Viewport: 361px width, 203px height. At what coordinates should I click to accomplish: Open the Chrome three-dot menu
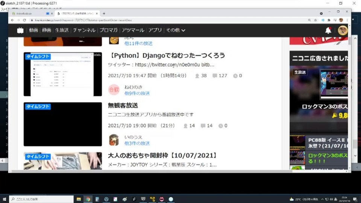(x=347, y=20)
